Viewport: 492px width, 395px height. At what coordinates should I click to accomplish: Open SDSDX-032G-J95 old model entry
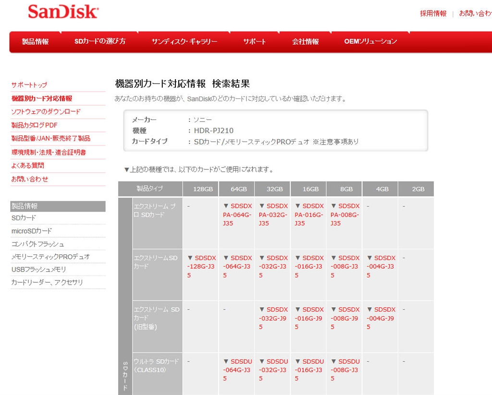pos(273,318)
